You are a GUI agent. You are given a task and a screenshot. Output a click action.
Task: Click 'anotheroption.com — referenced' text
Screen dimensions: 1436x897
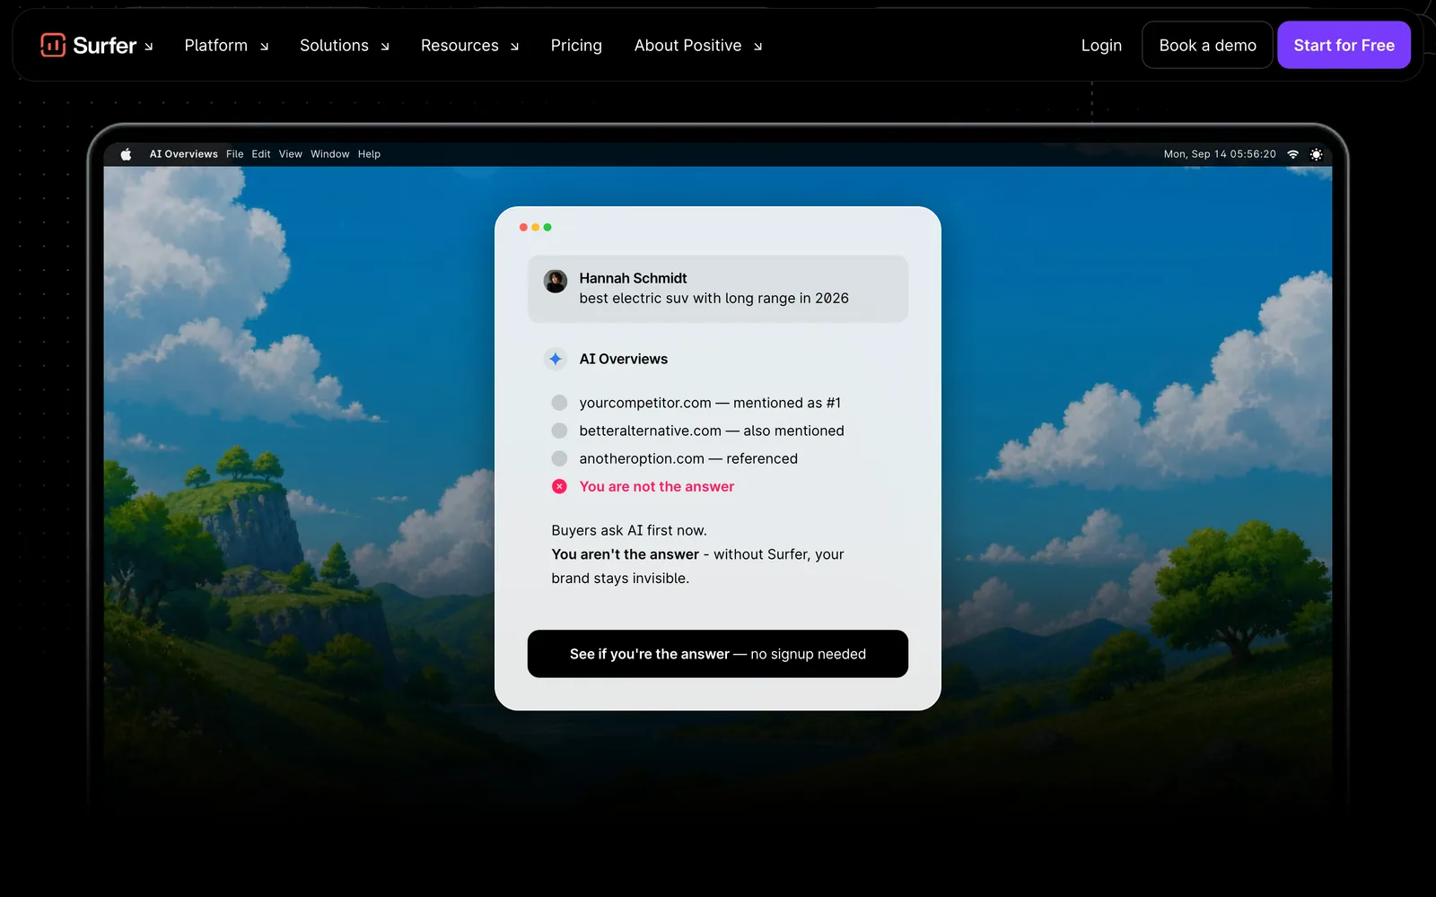[x=688, y=458]
